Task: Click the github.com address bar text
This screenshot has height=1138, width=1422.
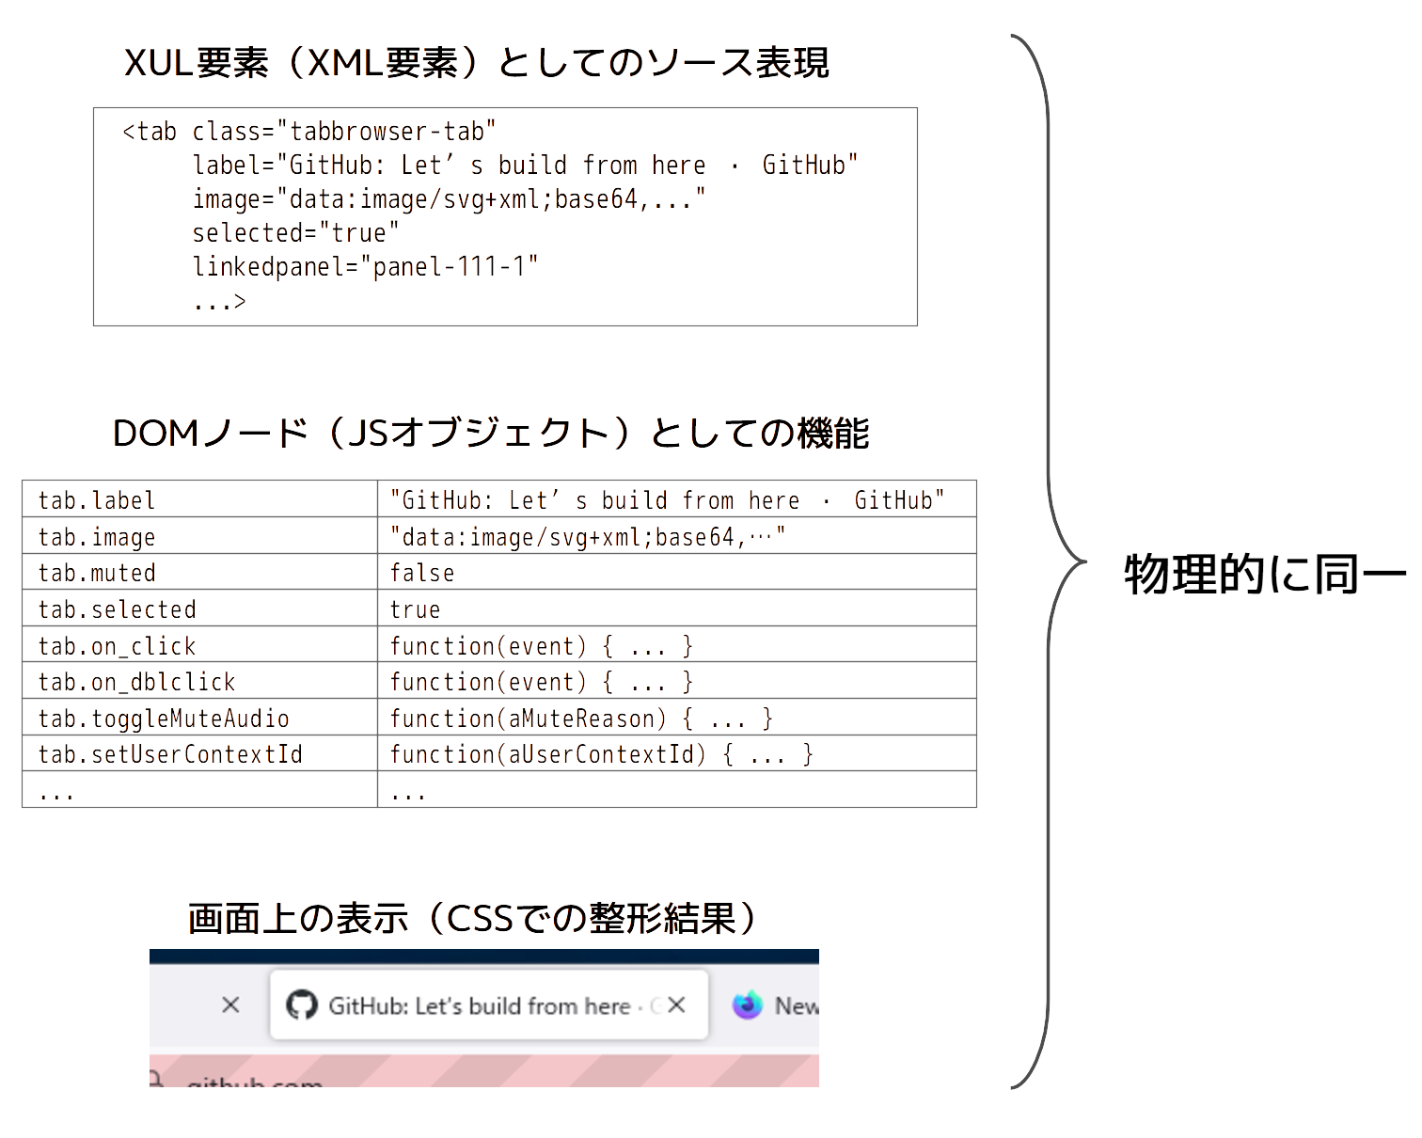Action: 254,1083
